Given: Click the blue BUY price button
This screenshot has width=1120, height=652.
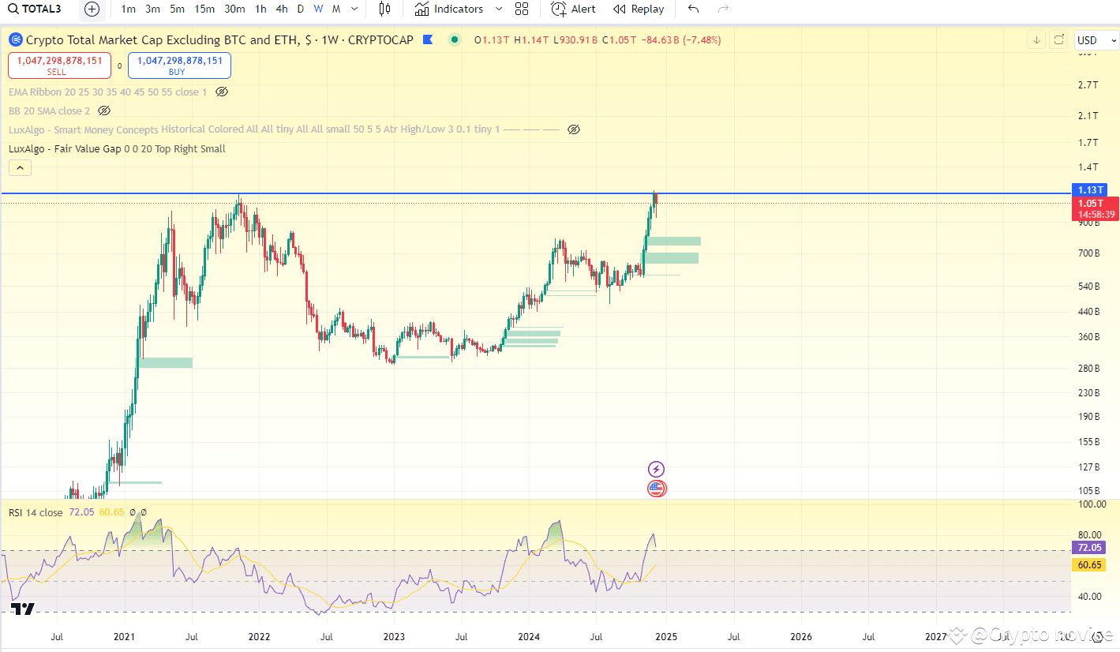Looking at the screenshot, I should 179,66.
